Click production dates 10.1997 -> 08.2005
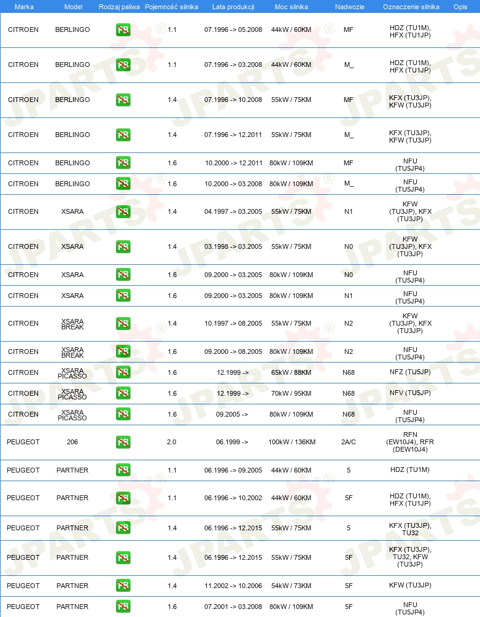This screenshot has height=617, width=480. 233,323
